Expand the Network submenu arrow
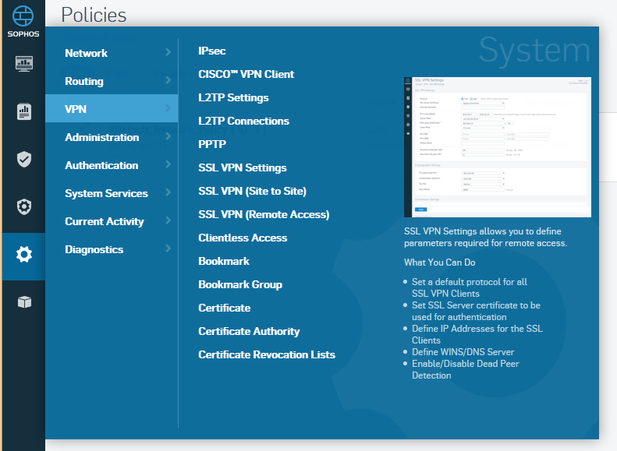The image size is (617, 451). (x=168, y=52)
